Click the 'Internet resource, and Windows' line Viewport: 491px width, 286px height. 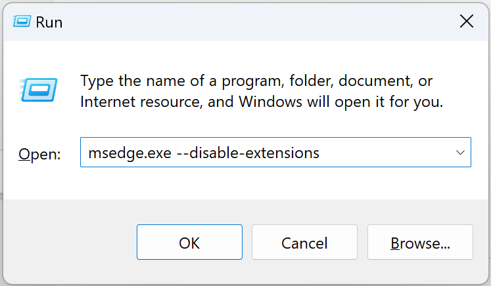click(x=191, y=102)
